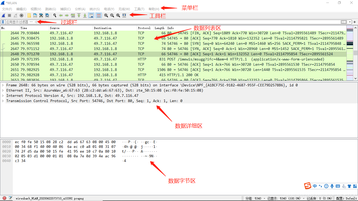Open the expert information status circle
Image resolution: width=358 pixels, height=201 pixels.
pyautogui.click(x=4, y=198)
